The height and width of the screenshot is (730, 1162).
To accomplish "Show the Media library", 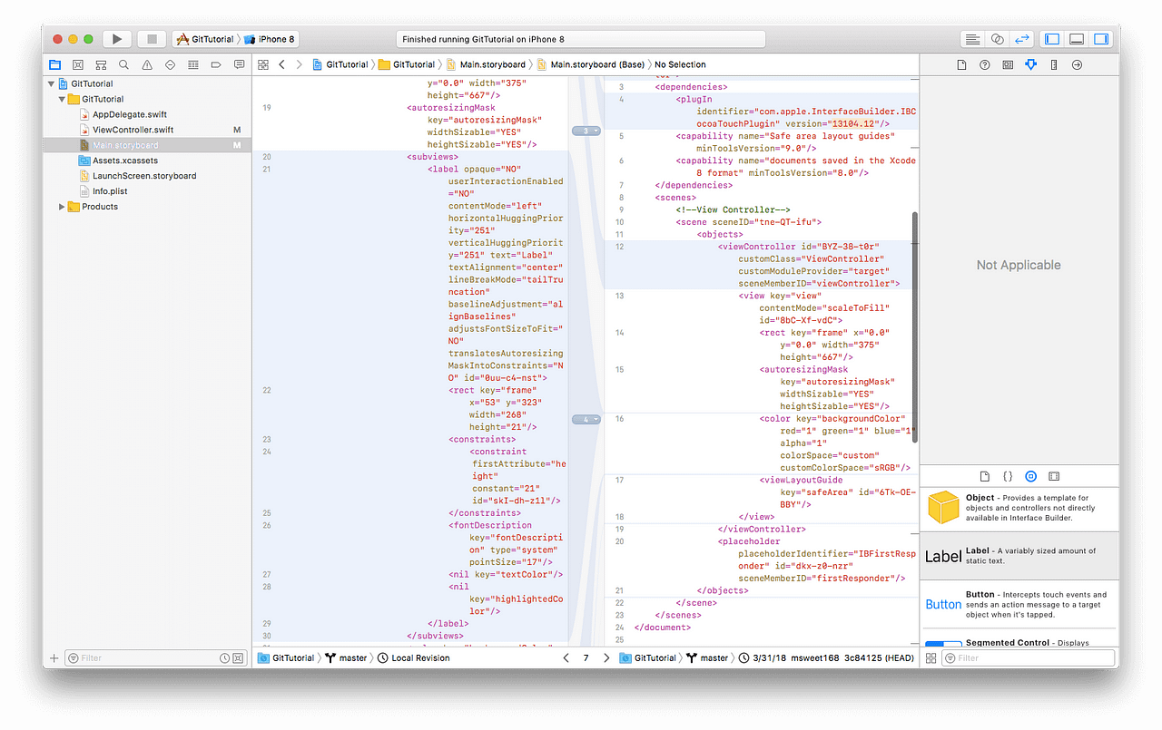I will coord(1054,476).
